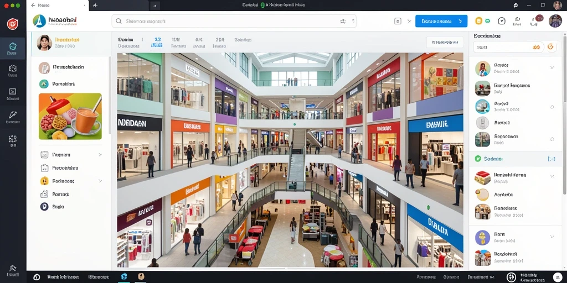Select the dark round radio icon in left panel
Screen dimensions: 567x283
click(x=44, y=207)
